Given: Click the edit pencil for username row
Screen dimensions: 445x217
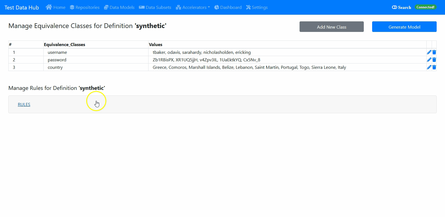Looking at the screenshot, I should [x=429, y=52].
